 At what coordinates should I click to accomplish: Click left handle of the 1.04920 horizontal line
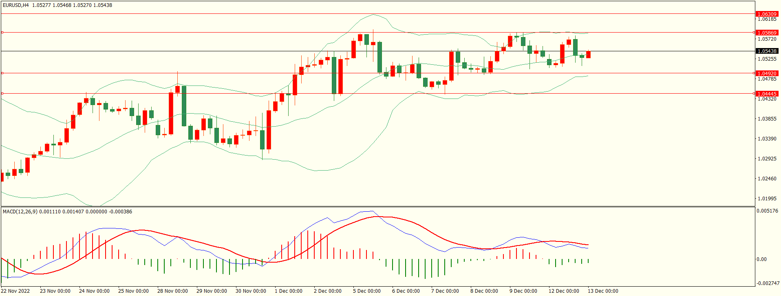[x=2, y=73]
